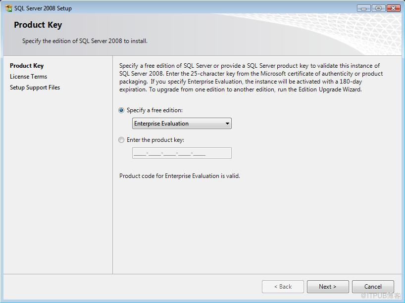Close the SQL Server 2008 Setup window
Screen dimensions: 405x303
pos(394,8)
